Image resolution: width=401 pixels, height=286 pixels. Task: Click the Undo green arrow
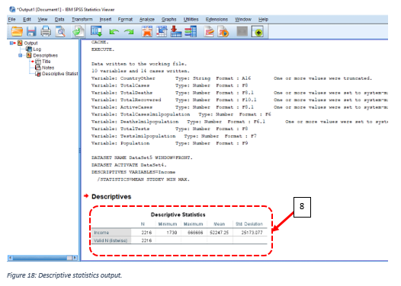tap(114, 32)
